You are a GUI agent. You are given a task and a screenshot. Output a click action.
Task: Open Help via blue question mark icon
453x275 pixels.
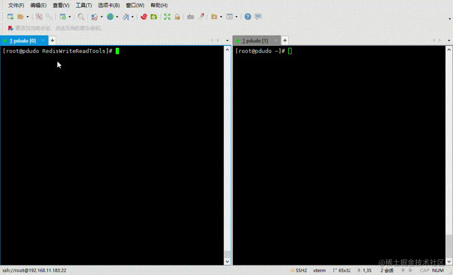point(247,17)
